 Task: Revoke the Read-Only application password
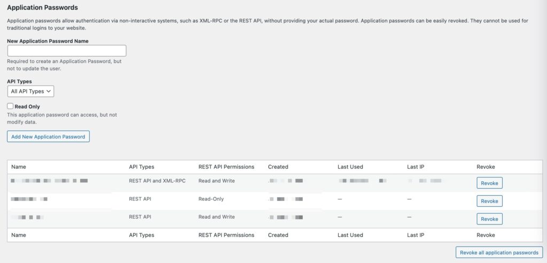[489, 202]
